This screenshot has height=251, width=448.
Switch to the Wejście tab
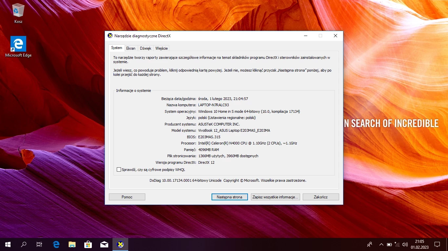pos(161,48)
